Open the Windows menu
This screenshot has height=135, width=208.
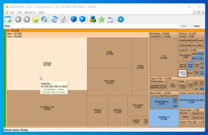(30, 12)
